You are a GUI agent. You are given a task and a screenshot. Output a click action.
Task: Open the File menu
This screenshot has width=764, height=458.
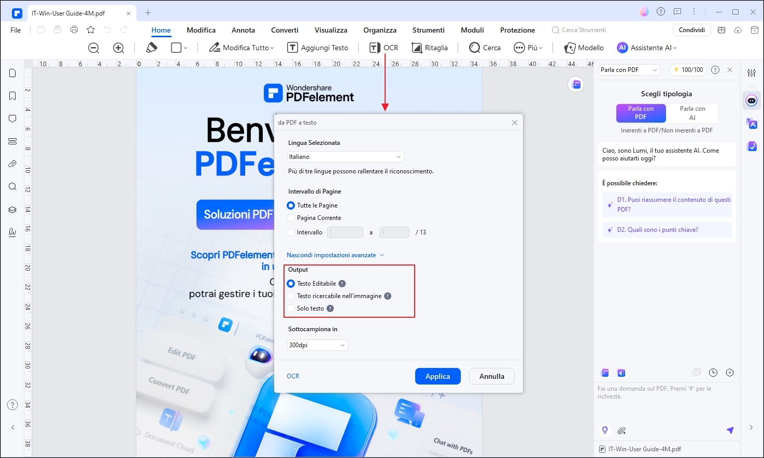pos(16,30)
